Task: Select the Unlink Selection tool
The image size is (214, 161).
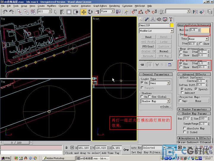Action: pyautogui.click(x=26, y=12)
